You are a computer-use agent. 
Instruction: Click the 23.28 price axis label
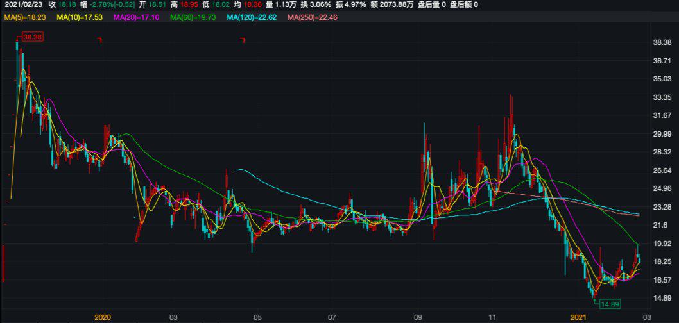[x=661, y=207]
